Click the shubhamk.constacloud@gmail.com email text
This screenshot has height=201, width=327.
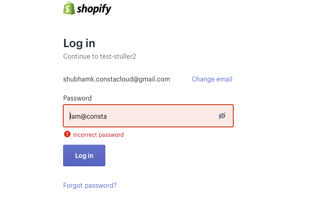(116, 79)
